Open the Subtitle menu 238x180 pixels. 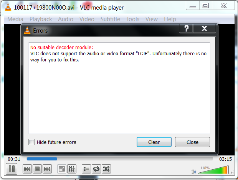coord(110,19)
